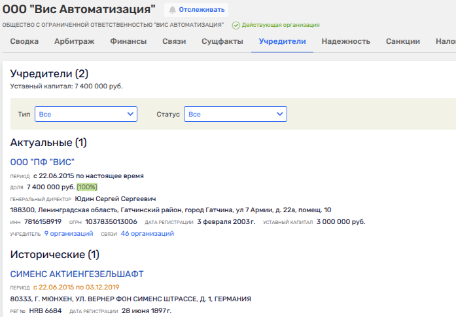The height and width of the screenshot is (317, 456).
Task: Open the Тип filter dropdown
Action: pyautogui.click(x=86, y=114)
